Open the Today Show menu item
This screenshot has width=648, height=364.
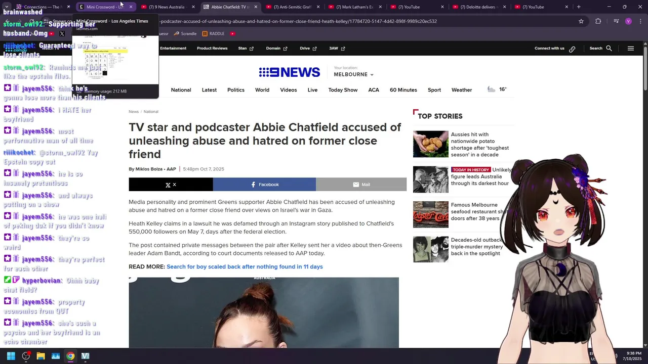[x=343, y=90]
